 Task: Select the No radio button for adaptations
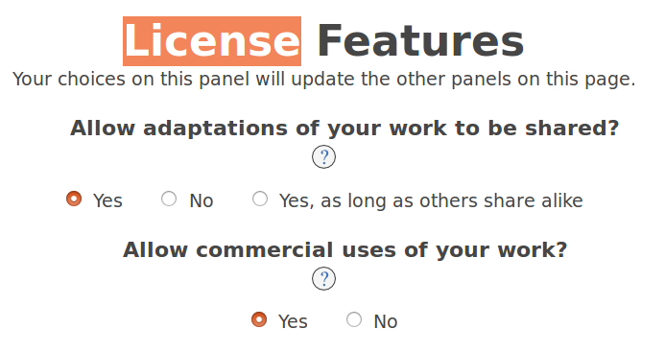169,199
